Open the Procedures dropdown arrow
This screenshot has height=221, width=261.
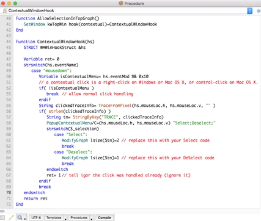pyautogui.click(x=92, y=219)
